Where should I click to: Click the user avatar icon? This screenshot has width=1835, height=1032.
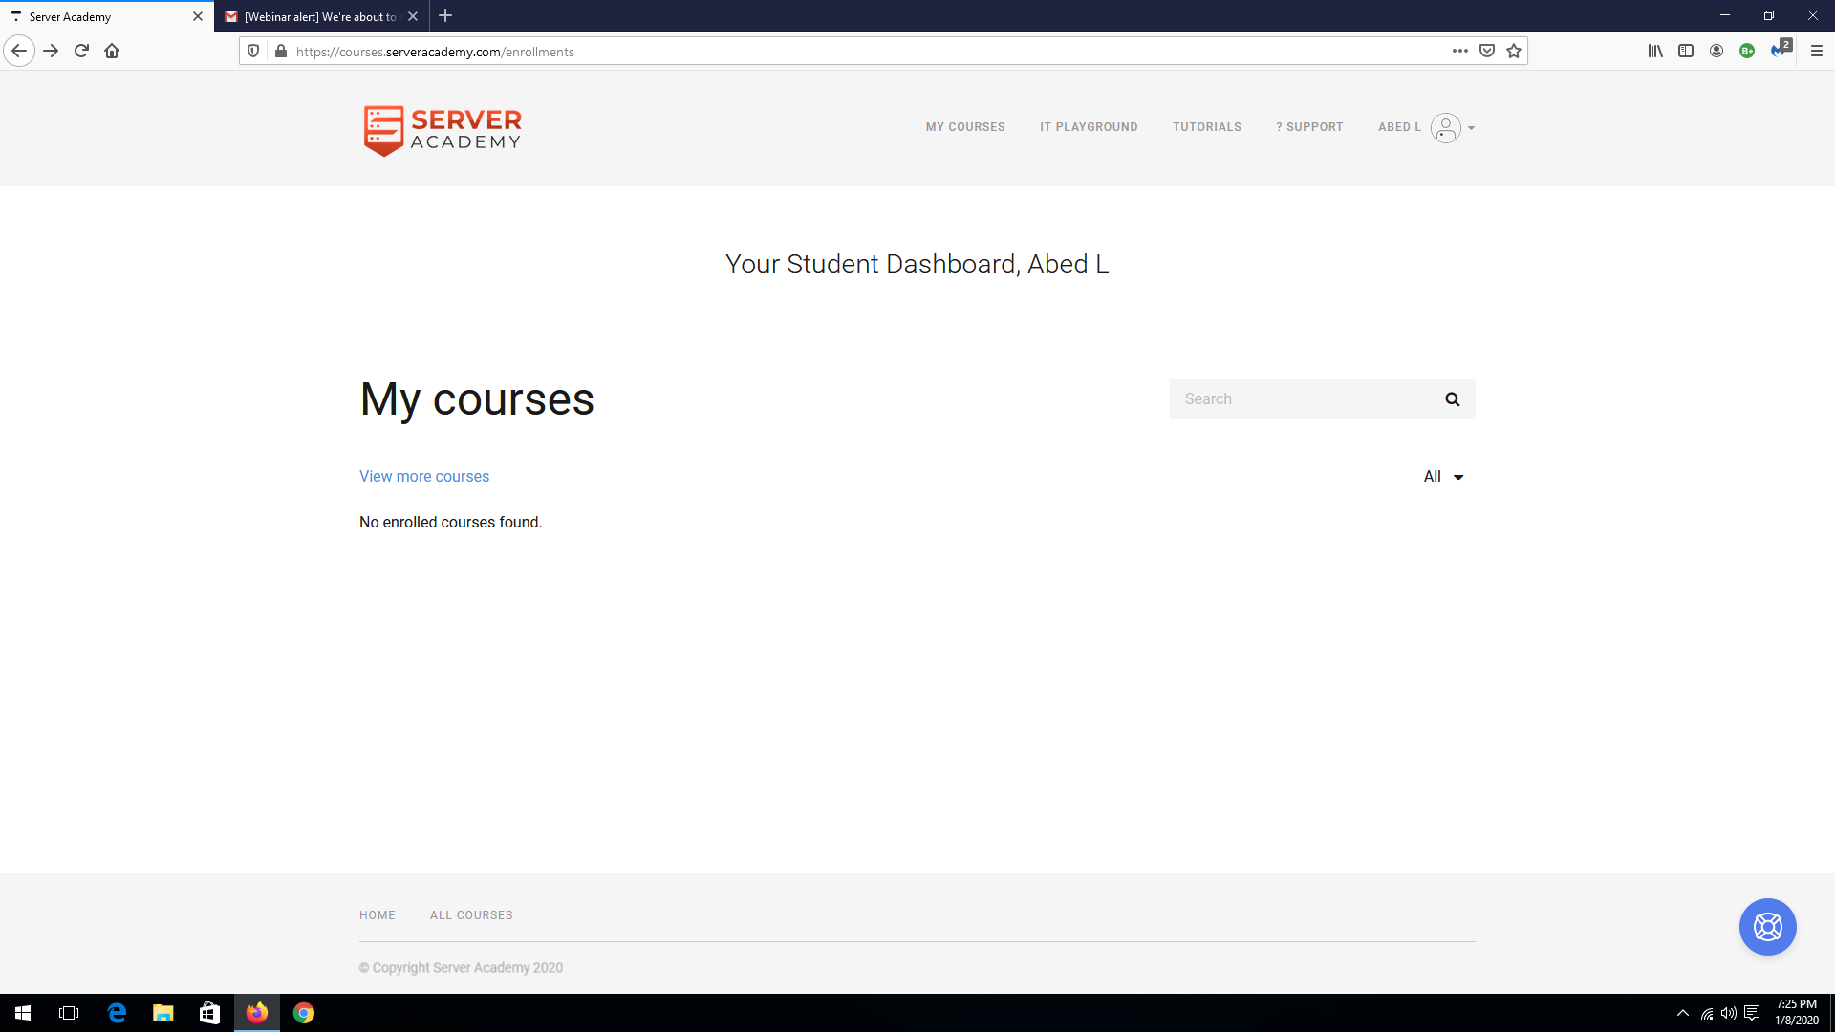[1445, 127]
